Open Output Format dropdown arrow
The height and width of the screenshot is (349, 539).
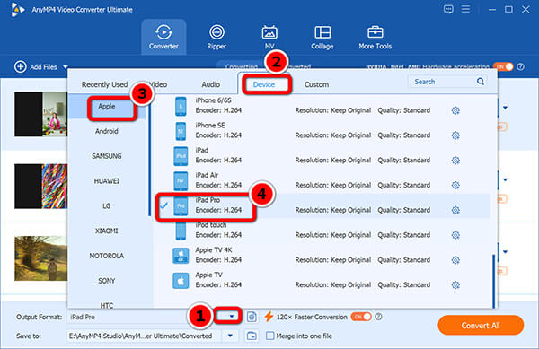(232, 317)
